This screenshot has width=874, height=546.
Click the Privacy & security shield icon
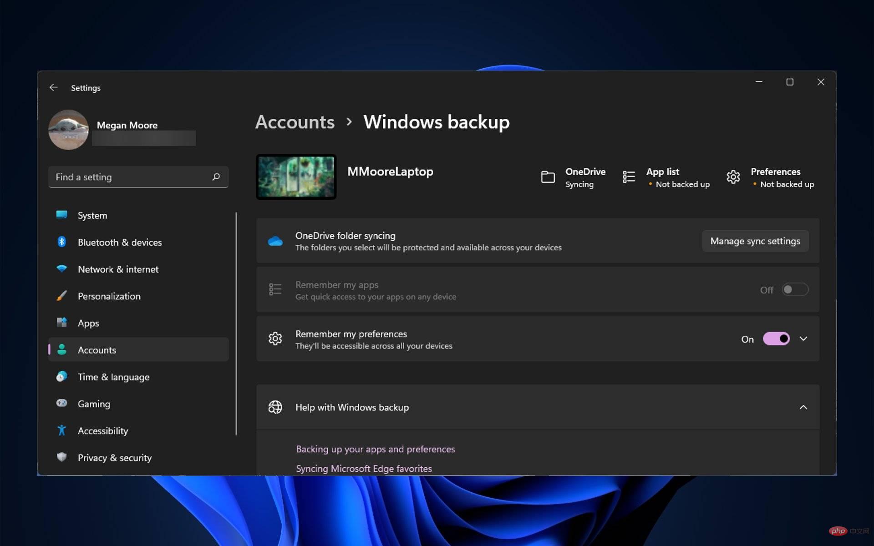[x=62, y=457]
